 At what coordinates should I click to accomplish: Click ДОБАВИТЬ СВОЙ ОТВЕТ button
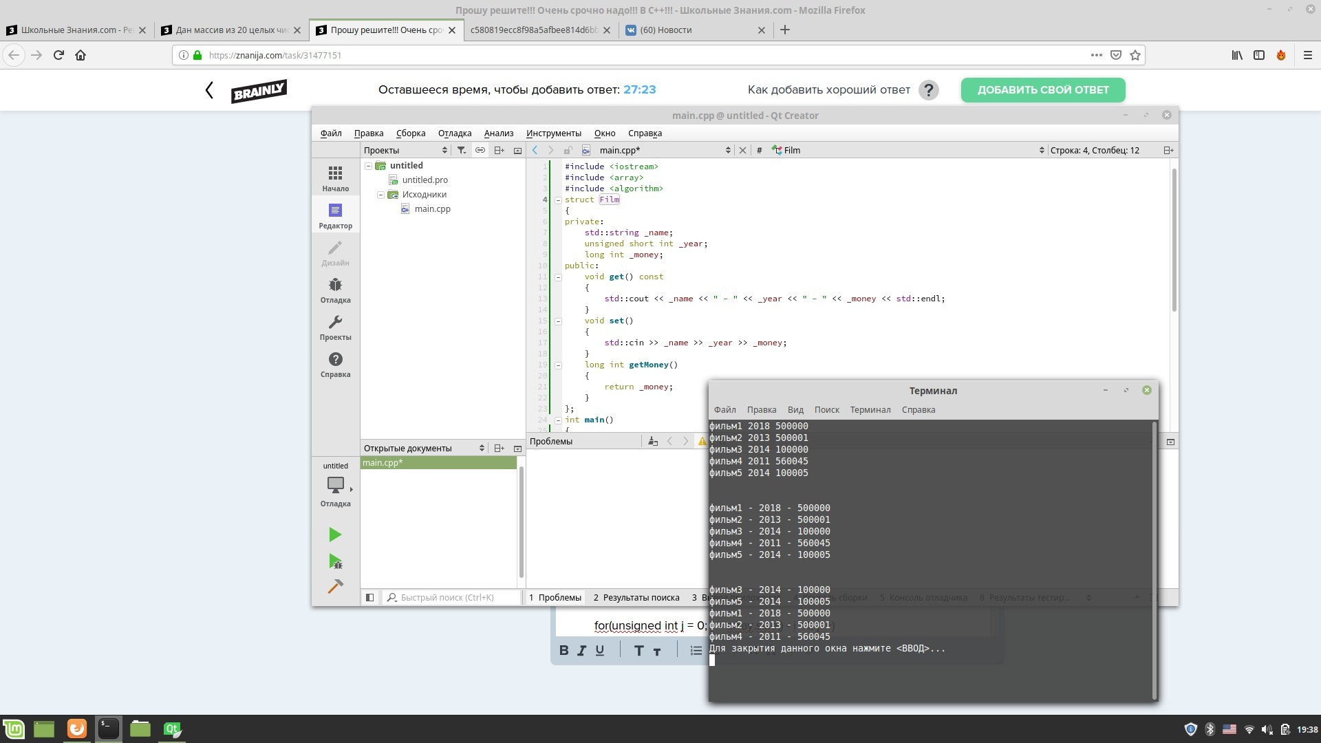click(x=1042, y=89)
